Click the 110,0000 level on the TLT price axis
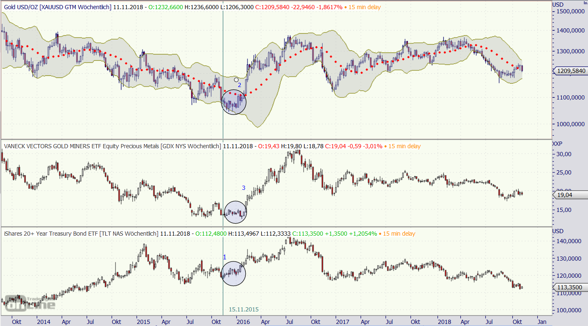Screen dimensions: 588x326 click(x=569, y=293)
